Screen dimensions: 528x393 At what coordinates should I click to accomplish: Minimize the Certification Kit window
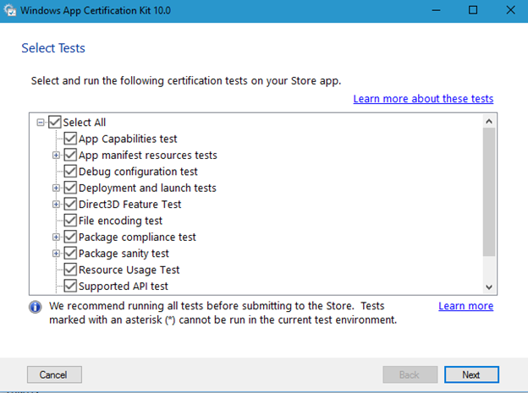coord(436,10)
